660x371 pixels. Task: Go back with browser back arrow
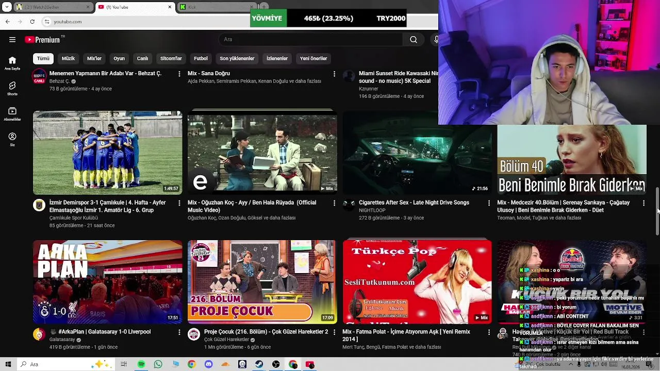(x=7, y=22)
